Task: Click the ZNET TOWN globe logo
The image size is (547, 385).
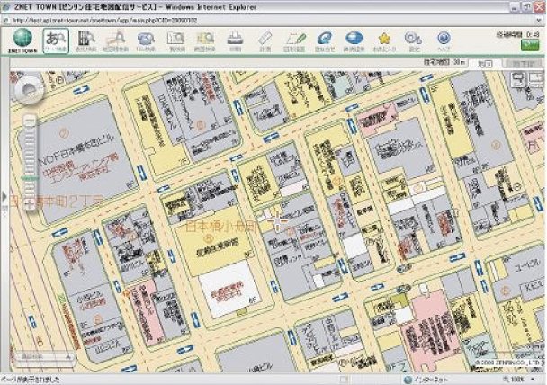Action: point(21,40)
